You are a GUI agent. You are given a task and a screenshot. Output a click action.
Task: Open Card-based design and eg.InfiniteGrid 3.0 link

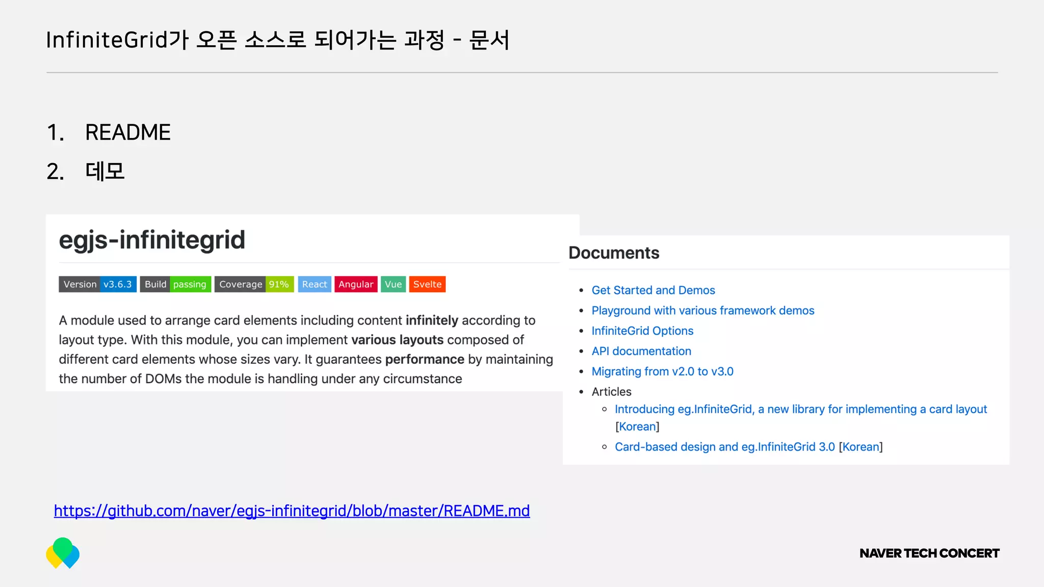724,447
